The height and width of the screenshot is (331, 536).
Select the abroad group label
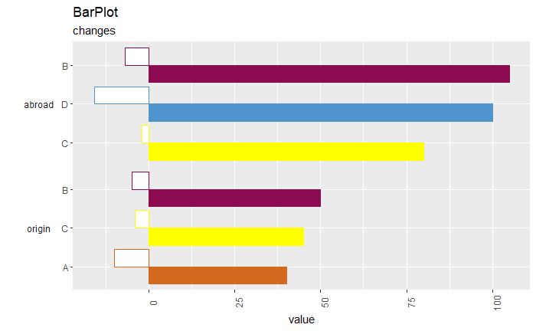(38, 105)
